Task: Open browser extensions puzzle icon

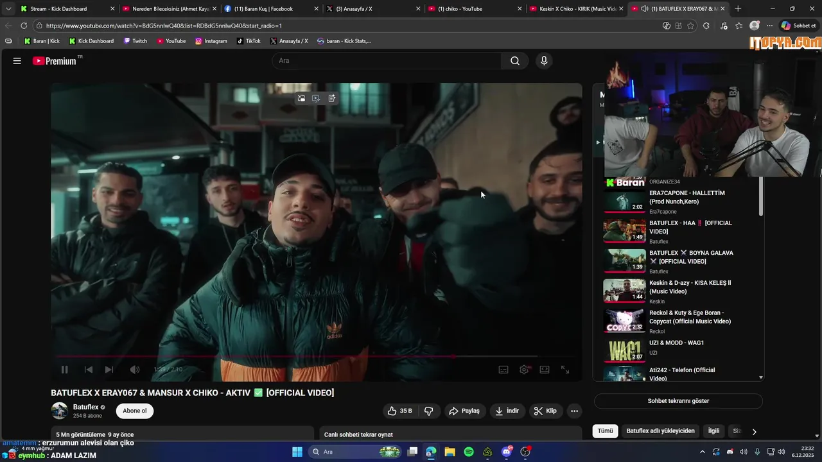Action: 706,26
